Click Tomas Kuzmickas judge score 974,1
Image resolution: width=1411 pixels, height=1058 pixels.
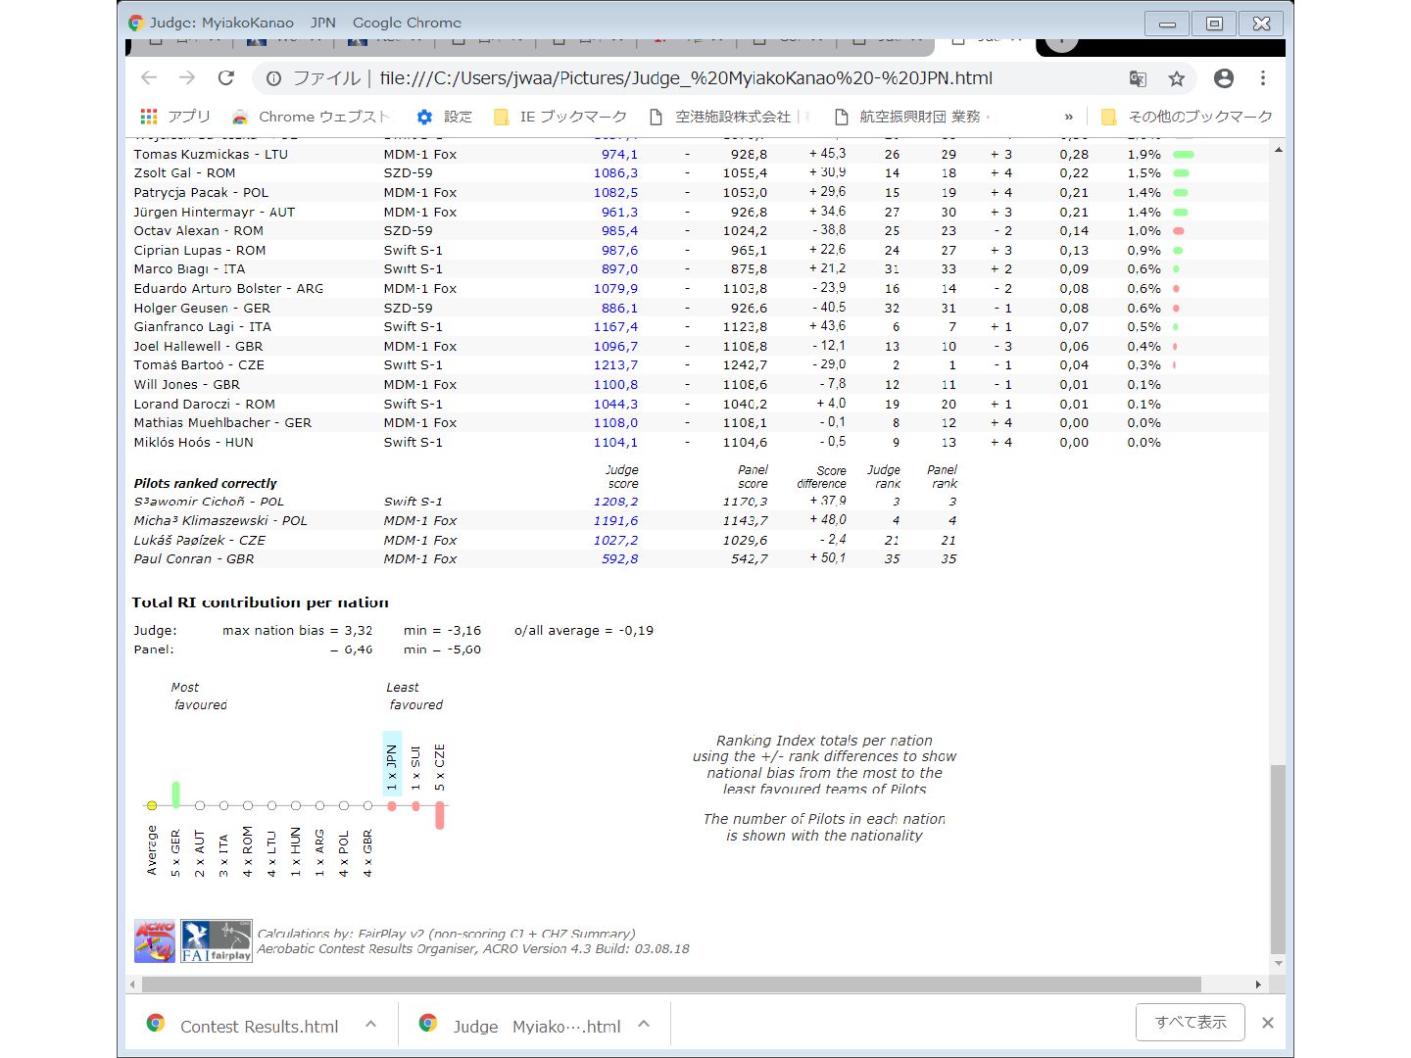tap(619, 154)
